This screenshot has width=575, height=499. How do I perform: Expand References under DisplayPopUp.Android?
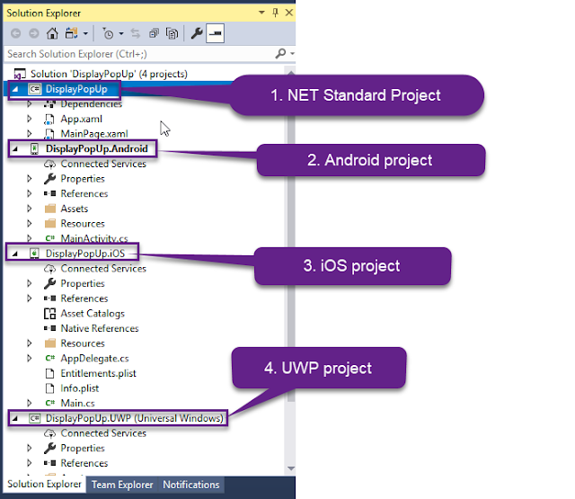click(x=30, y=193)
